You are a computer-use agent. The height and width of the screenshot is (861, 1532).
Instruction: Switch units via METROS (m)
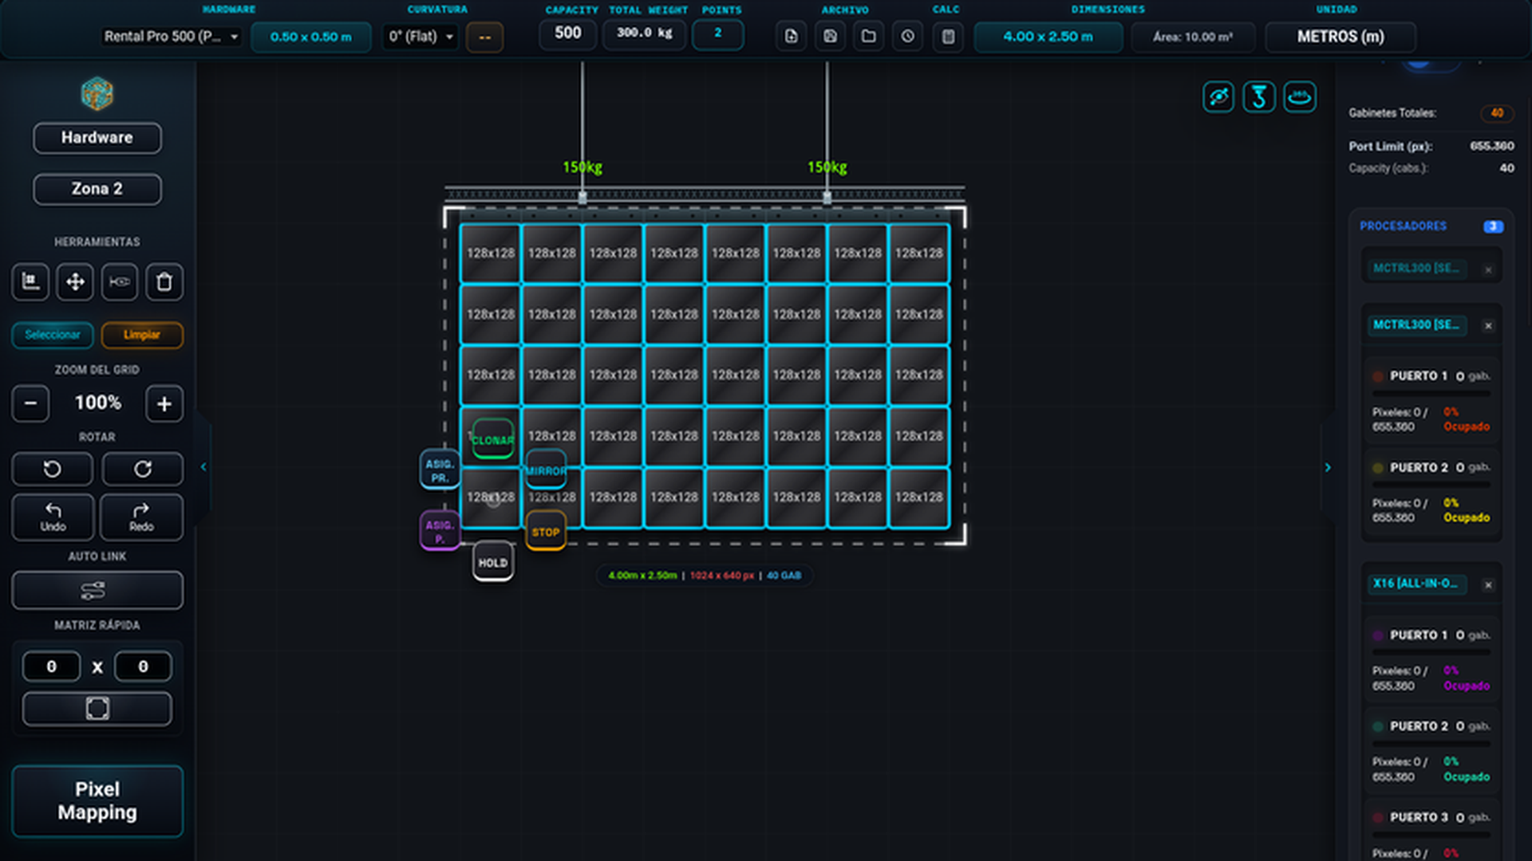click(x=1340, y=37)
